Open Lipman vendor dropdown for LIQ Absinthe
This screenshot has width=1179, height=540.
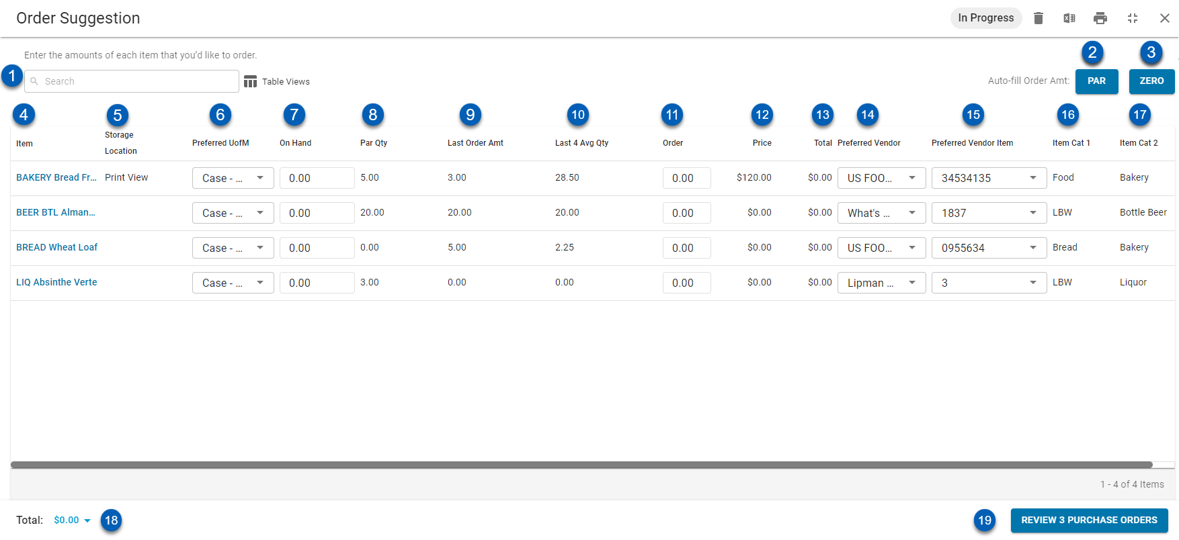(x=881, y=283)
